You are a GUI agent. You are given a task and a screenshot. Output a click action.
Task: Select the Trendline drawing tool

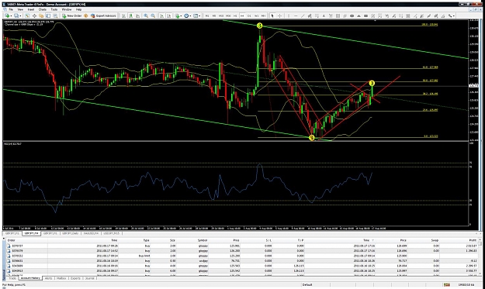tap(303, 15)
